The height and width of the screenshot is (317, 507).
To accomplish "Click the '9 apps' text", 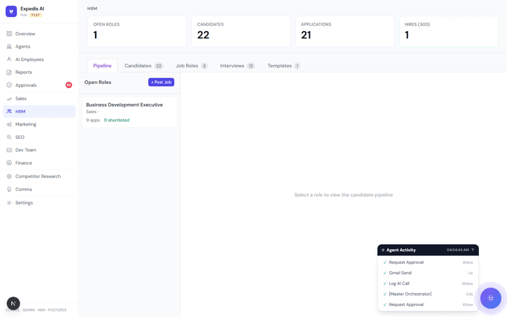I will 93,120.
